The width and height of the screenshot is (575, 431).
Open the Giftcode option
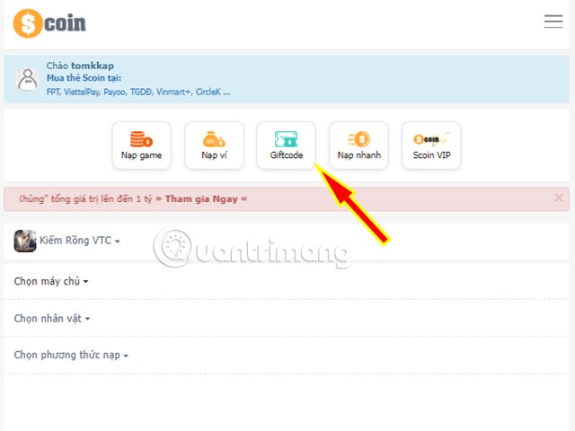click(286, 145)
